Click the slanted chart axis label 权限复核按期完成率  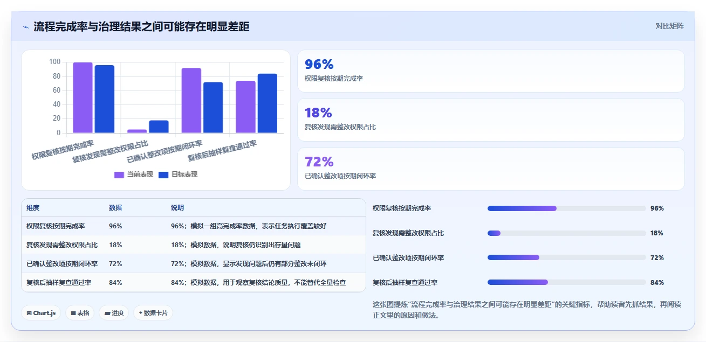click(x=63, y=149)
